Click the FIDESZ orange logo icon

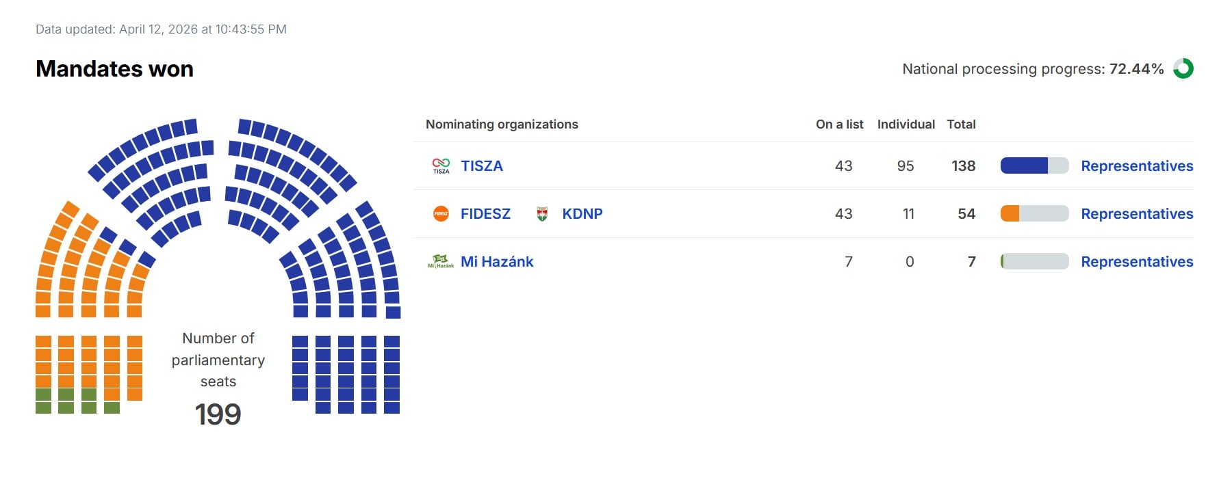tap(441, 214)
